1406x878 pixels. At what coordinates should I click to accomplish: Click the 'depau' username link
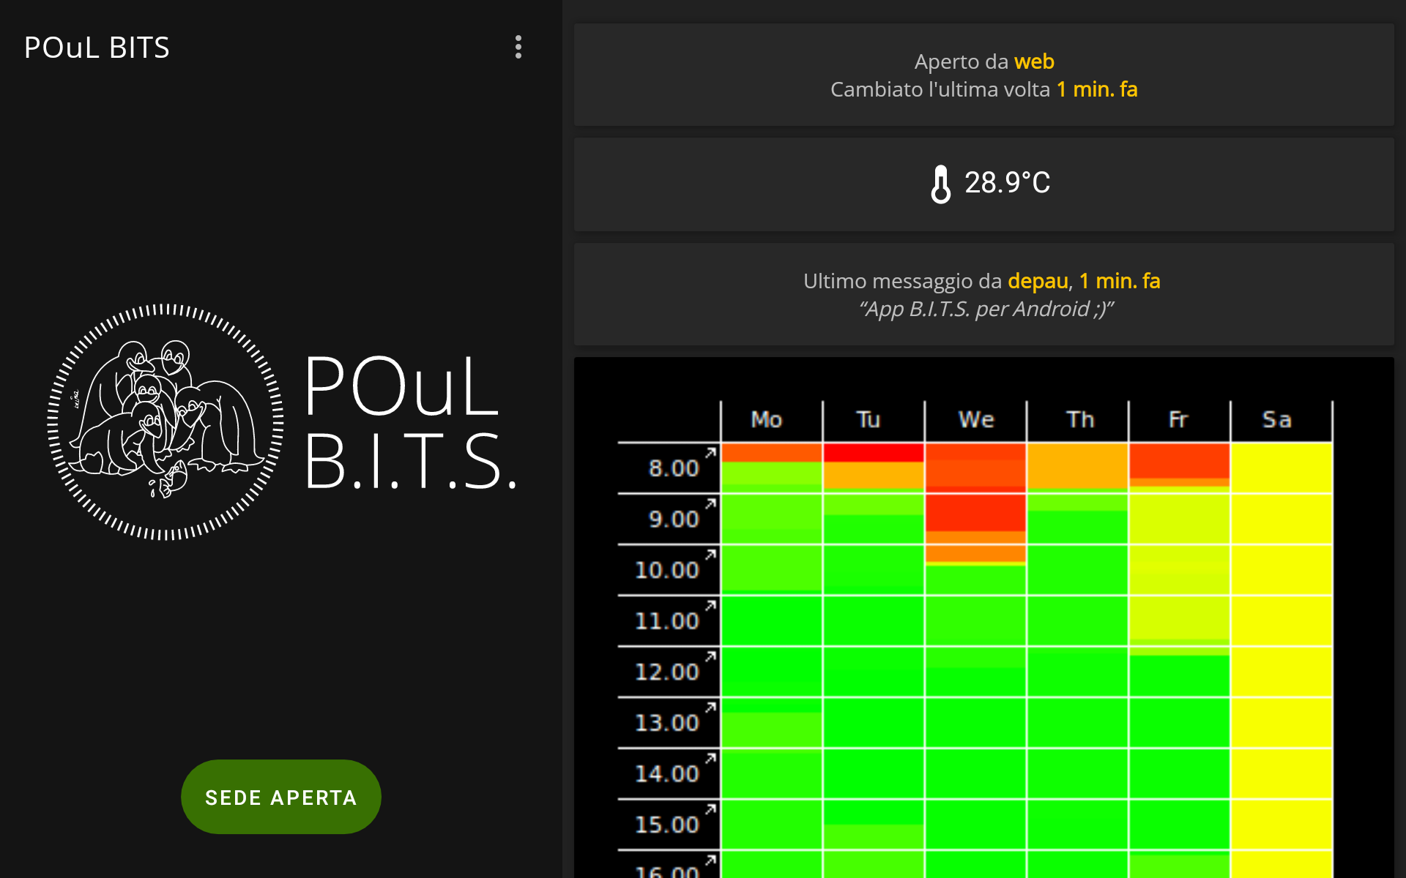click(1037, 281)
